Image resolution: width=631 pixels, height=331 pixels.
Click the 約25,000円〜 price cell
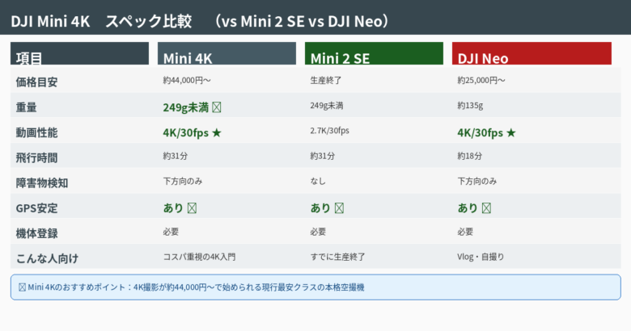(481, 81)
